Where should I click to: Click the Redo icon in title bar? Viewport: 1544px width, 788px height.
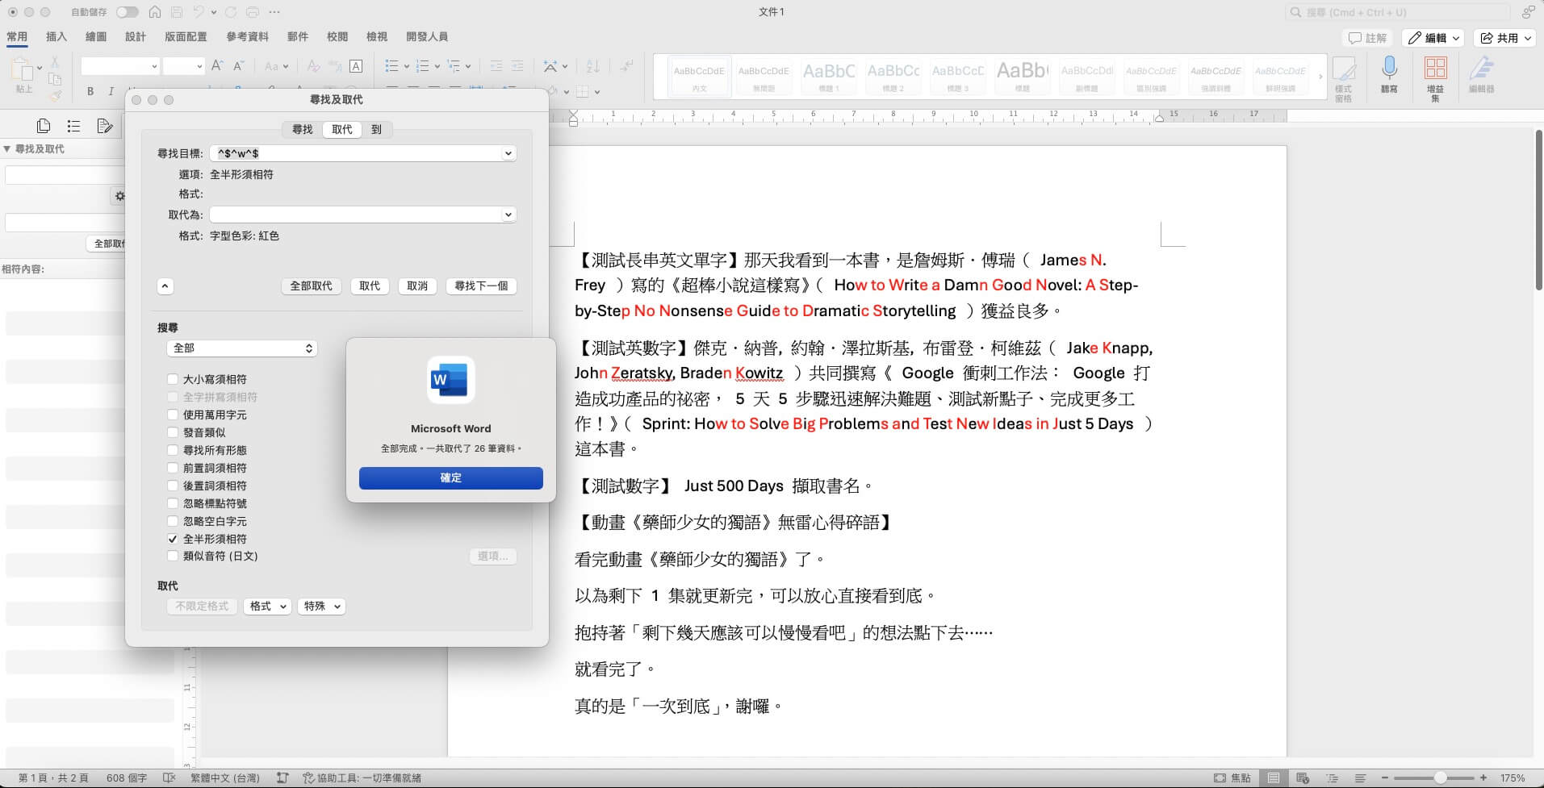click(x=231, y=12)
